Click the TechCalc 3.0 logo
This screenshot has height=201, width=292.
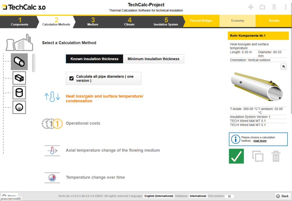[x=24, y=7]
